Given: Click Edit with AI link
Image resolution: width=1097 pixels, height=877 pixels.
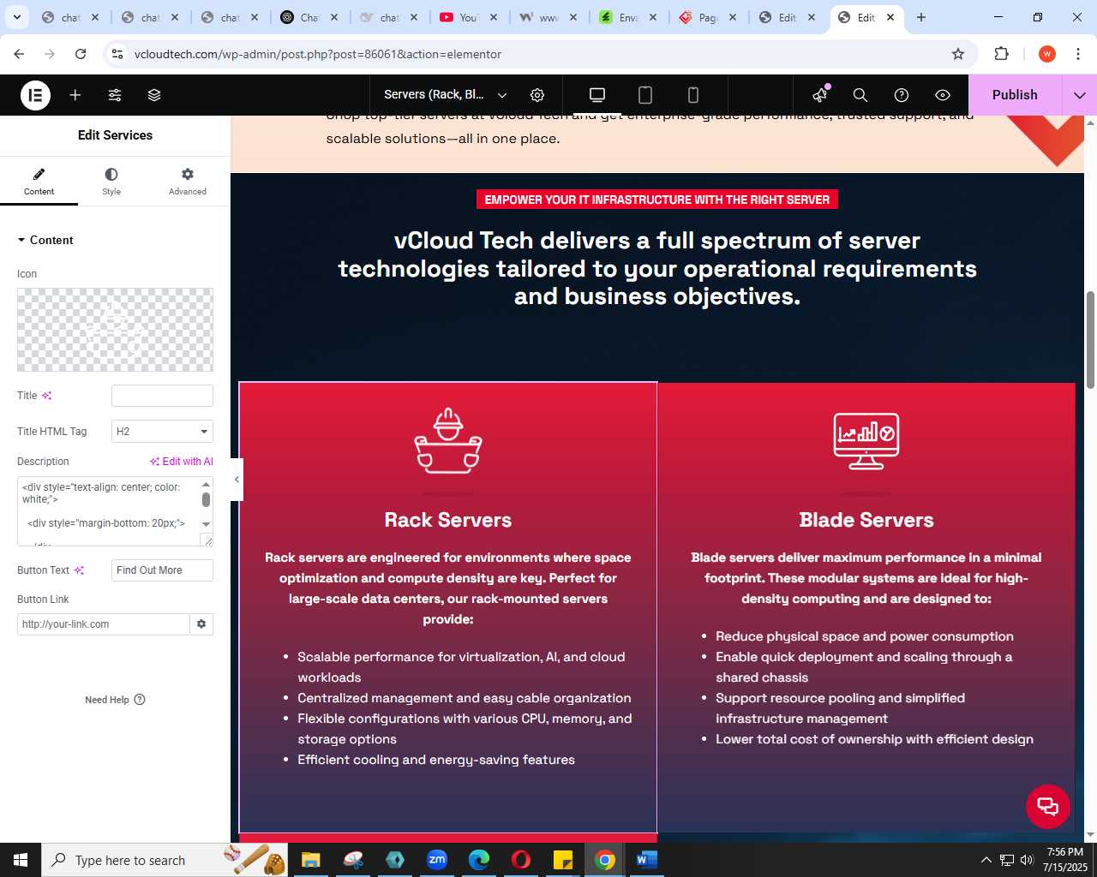Looking at the screenshot, I should coord(182,462).
